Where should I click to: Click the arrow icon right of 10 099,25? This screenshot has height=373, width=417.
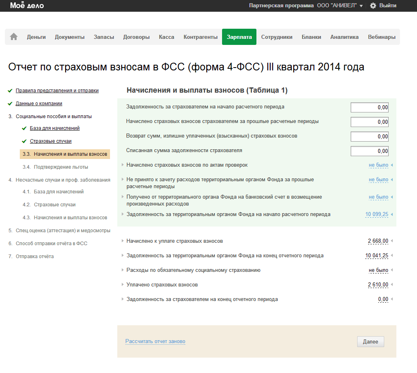click(392, 214)
